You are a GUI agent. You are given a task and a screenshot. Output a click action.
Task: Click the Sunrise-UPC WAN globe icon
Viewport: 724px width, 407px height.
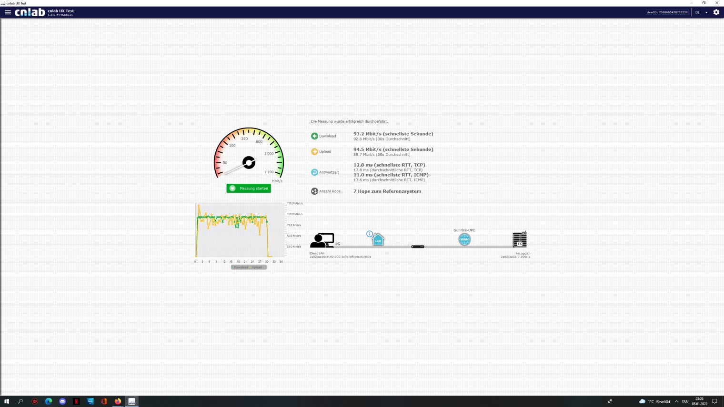coord(464,239)
